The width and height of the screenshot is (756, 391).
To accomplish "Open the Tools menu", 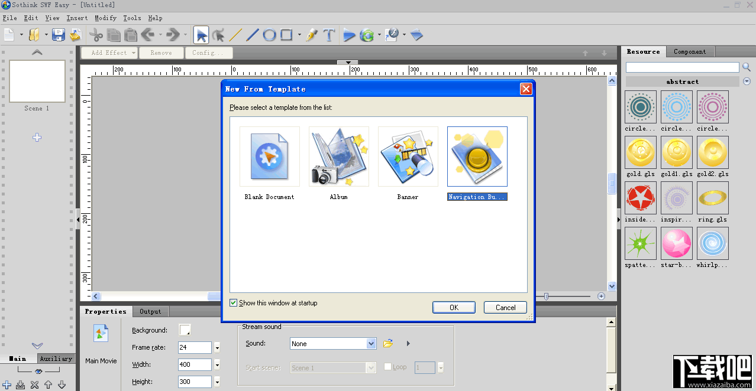I will click(132, 18).
